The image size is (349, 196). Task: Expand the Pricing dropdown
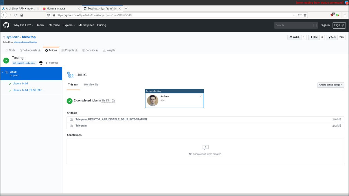point(103,25)
